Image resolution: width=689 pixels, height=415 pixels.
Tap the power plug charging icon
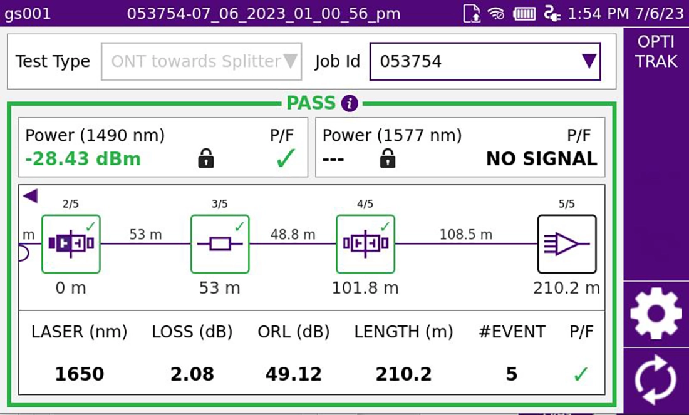(551, 14)
